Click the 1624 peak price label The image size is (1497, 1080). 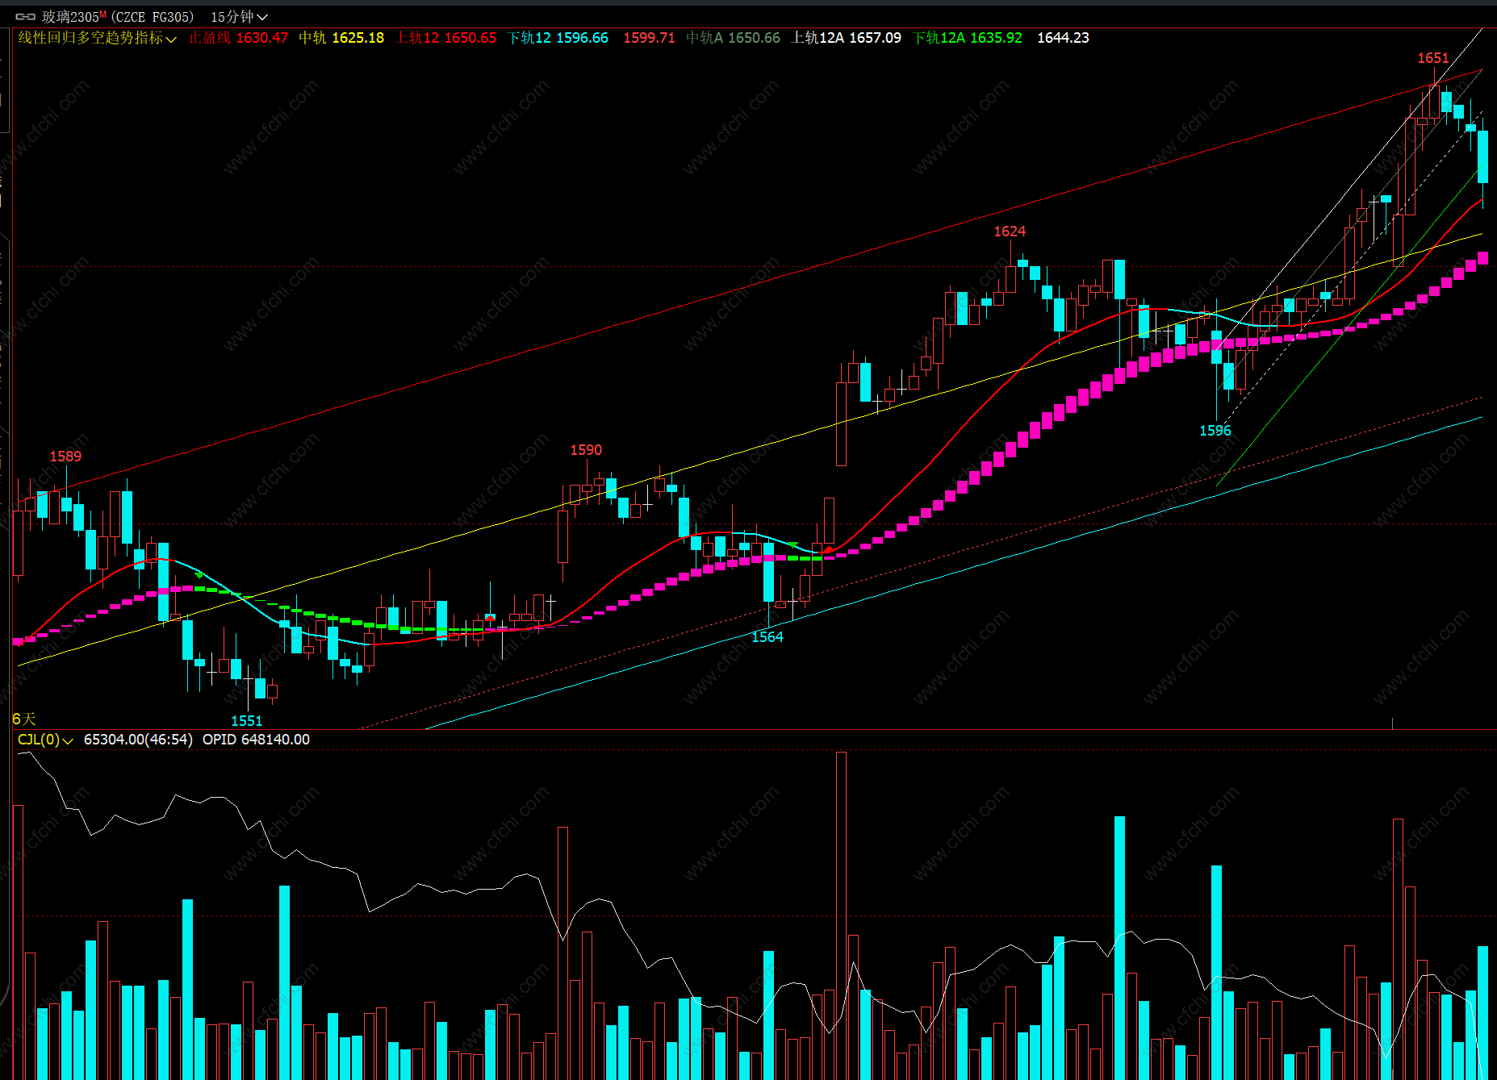1010,231
